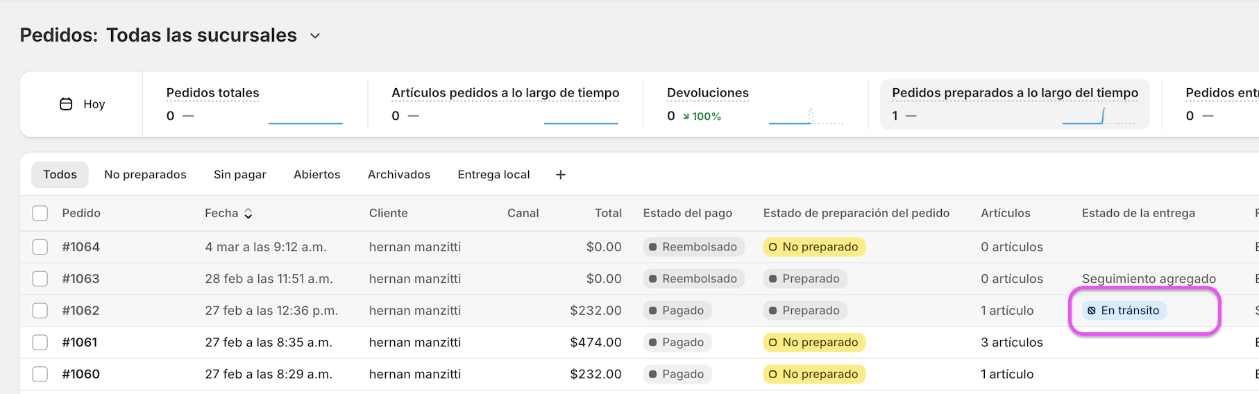Click the Estado del pago column header

[687, 213]
